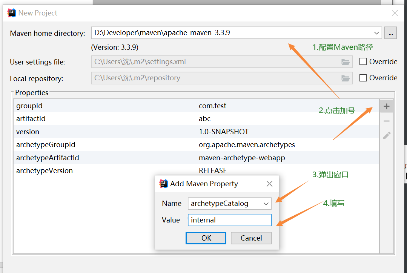The image size is (407, 273).
Task: Close the Add Maven Property dialog
Action: pos(269,184)
